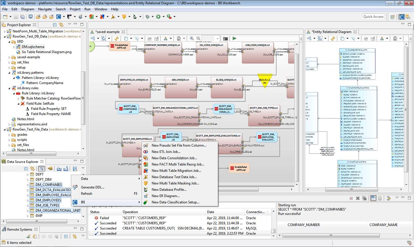Select New ER Diagram... from the submenu
The width and height of the screenshot is (414, 247).
coord(165,196)
